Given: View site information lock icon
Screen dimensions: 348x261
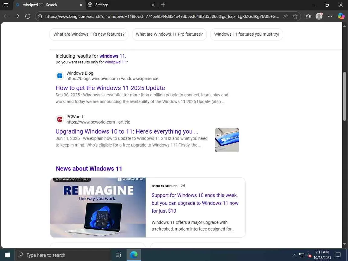Looking at the screenshot, I should pos(40,16).
